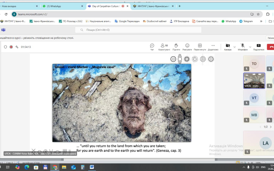Expand camera device options arrow
This screenshot has height=171, width=274.
[235, 47]
